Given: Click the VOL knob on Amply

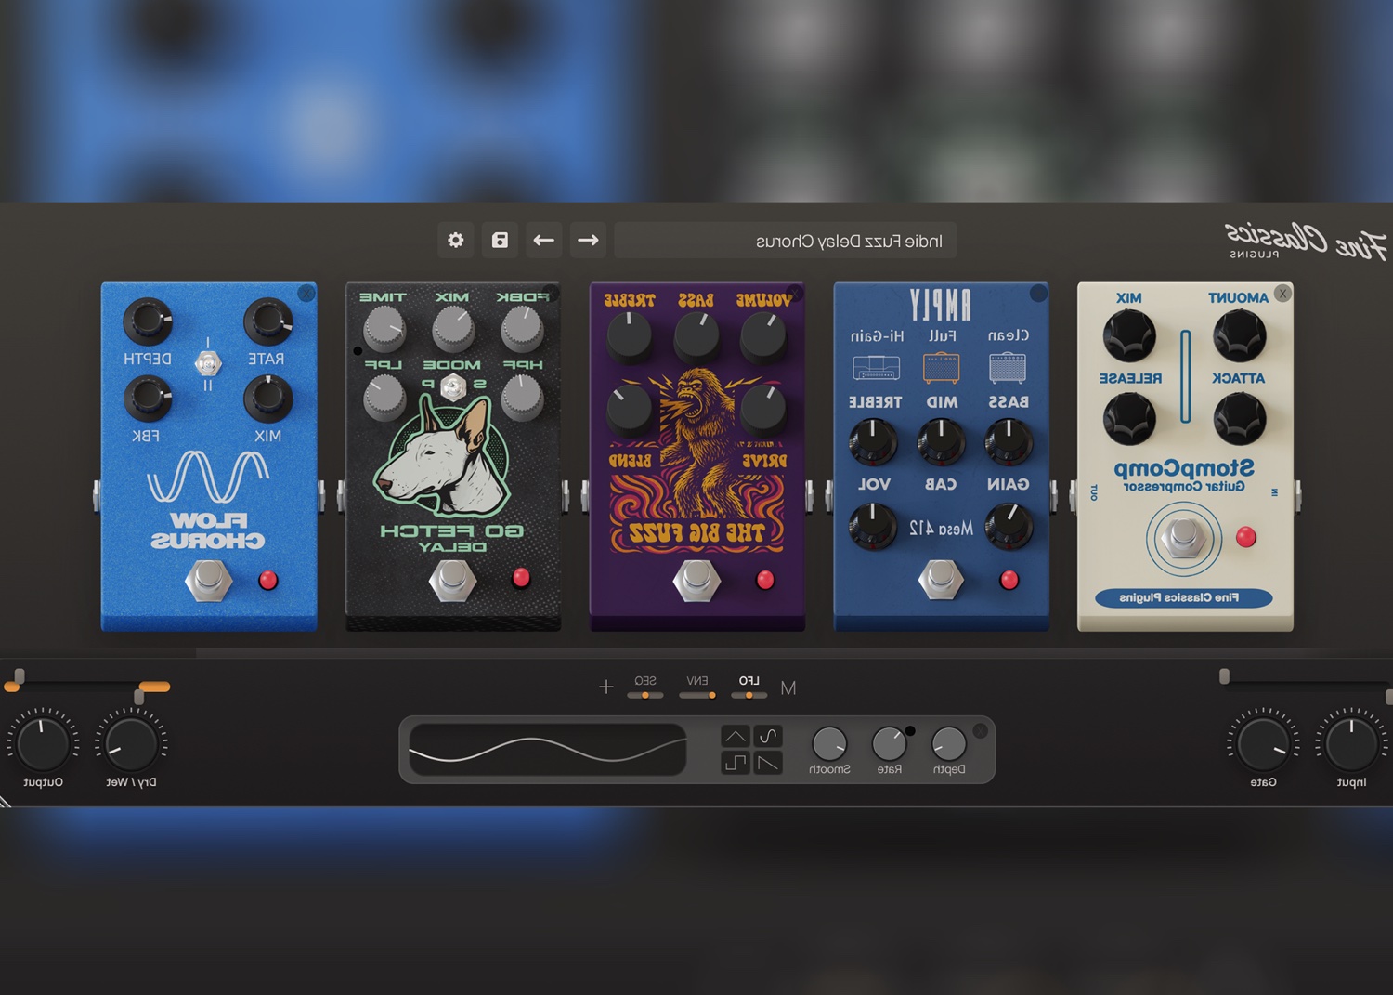Looking at the screenshot, I should (x=873, y=526).
